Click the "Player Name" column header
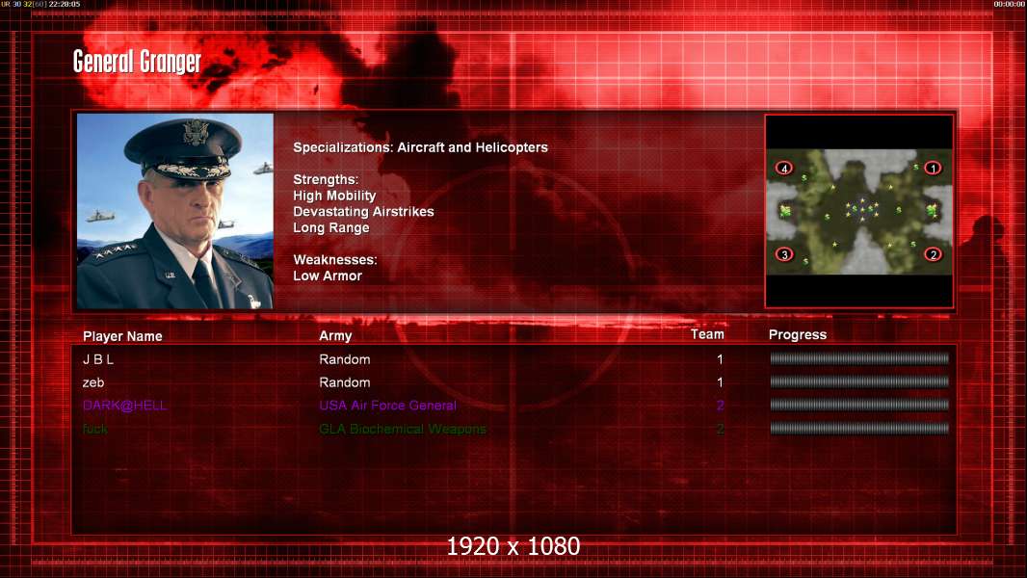Image resolution: width=1027 pixels, height=578 pixels. point(122,336)
